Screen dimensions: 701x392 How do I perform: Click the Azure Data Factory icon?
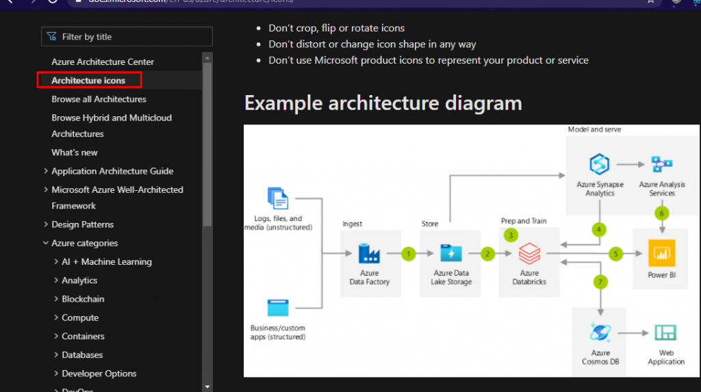[x=369, y=254]
